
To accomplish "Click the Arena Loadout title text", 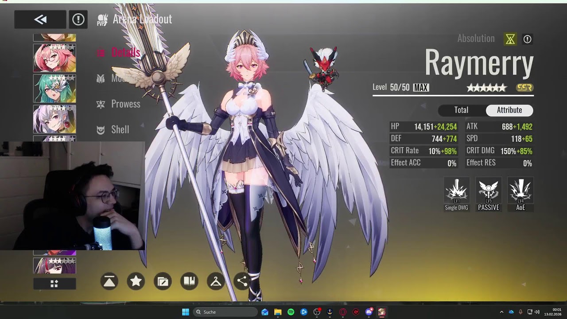I will pos(142,19).
